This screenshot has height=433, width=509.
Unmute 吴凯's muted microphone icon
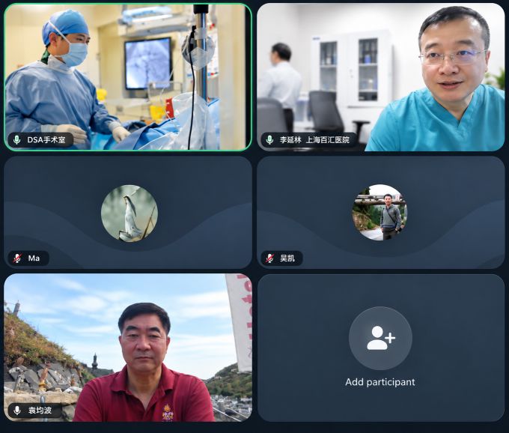click(269, 258)
